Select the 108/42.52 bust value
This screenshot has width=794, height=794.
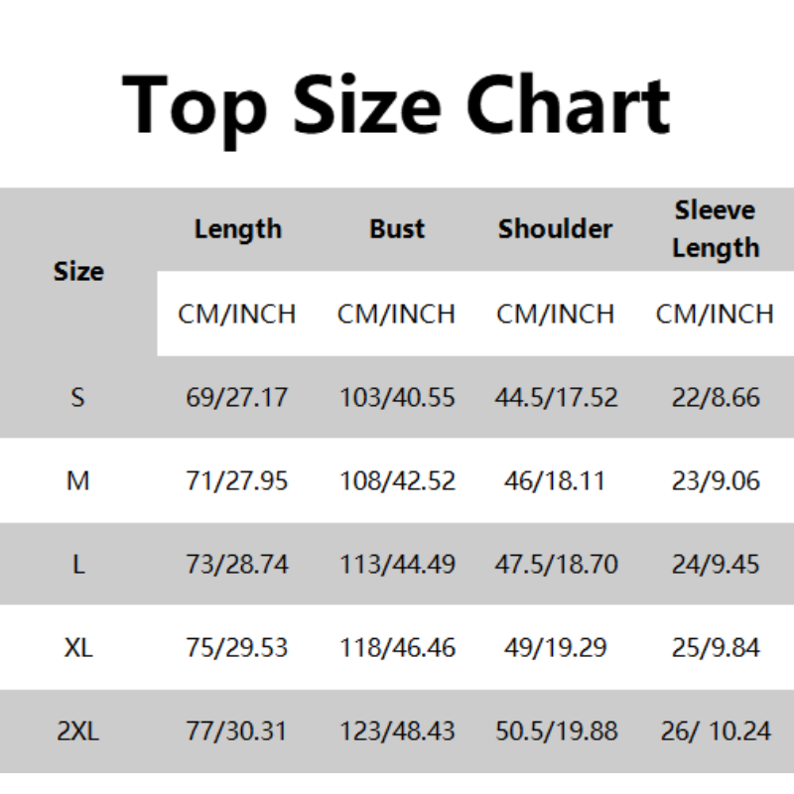[x=397, y=481]
